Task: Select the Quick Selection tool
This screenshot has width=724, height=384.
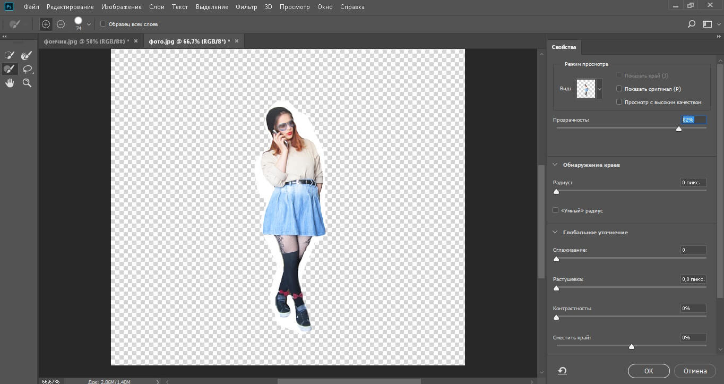Action: pyautogui.click(x=10, y=55)
